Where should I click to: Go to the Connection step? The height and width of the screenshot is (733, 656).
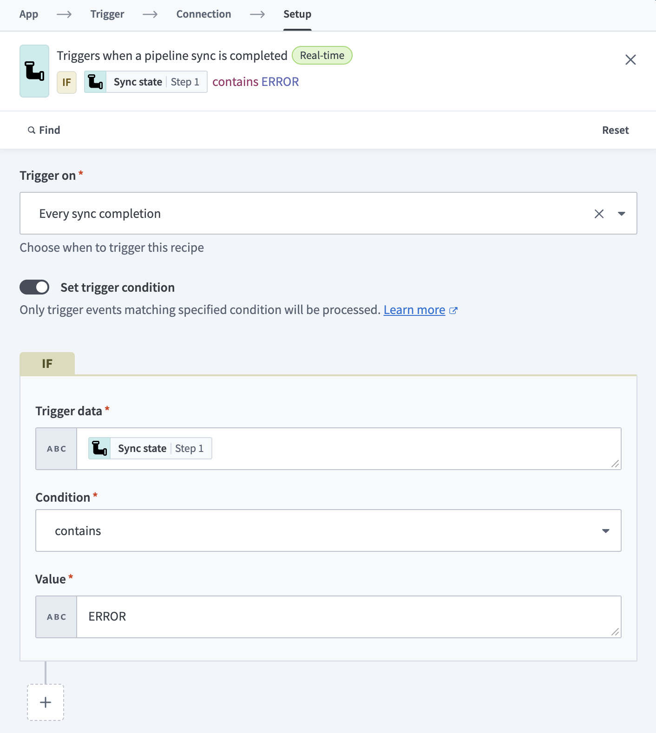pyautogui.click(x=203, y=14)
